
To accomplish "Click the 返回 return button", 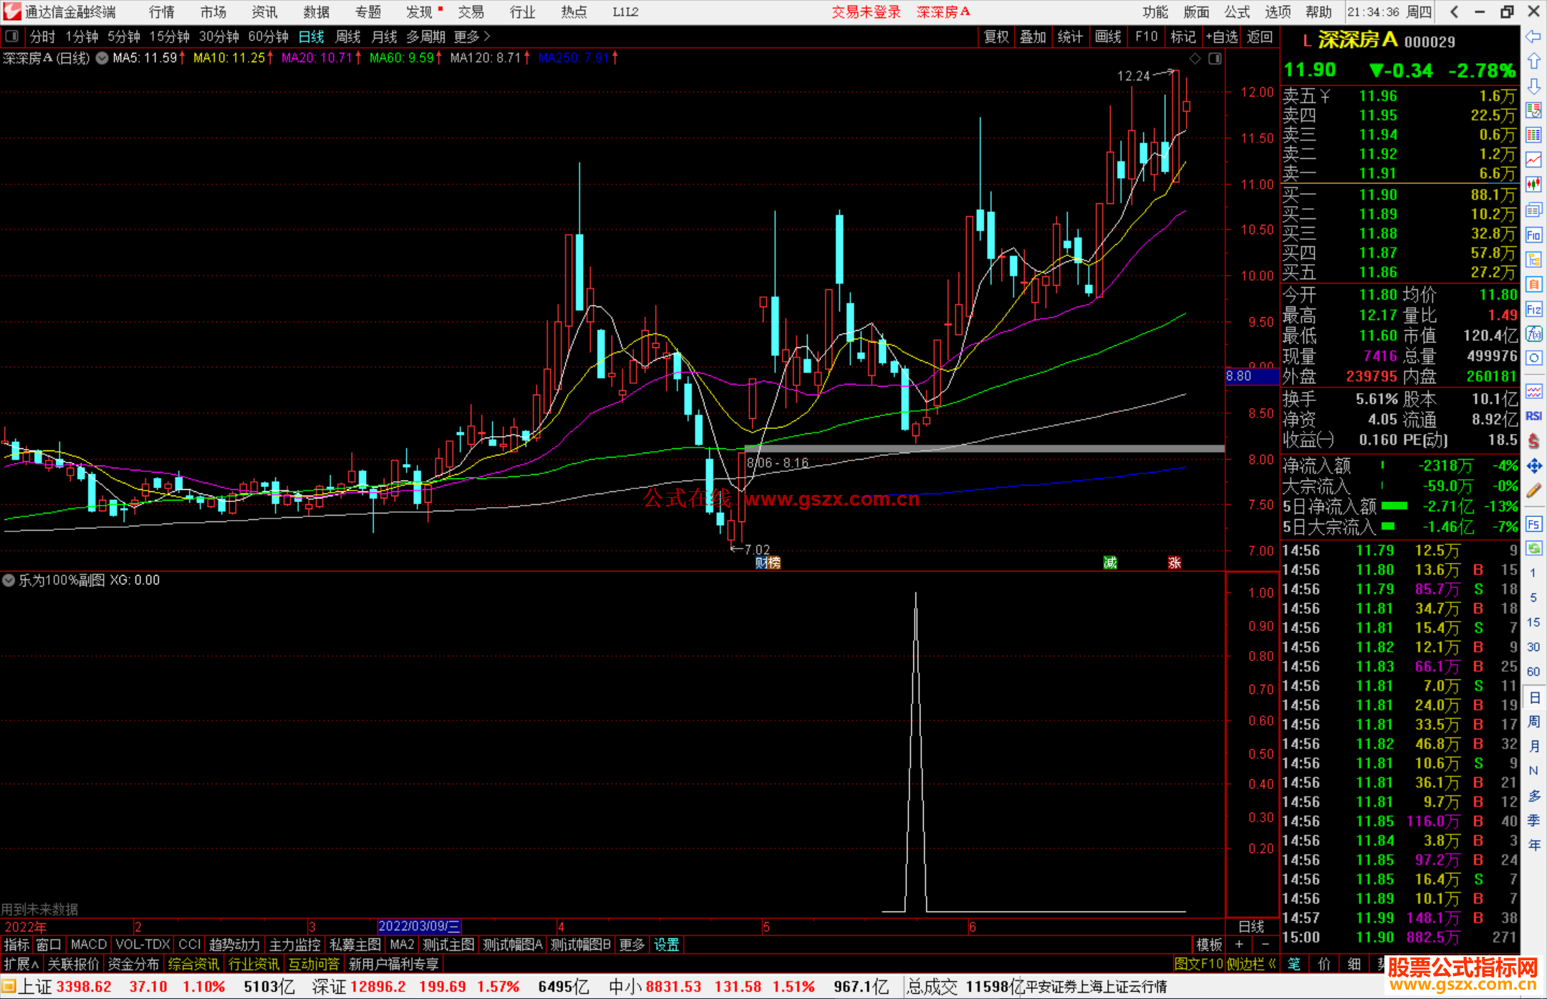I will [1259, 37].
